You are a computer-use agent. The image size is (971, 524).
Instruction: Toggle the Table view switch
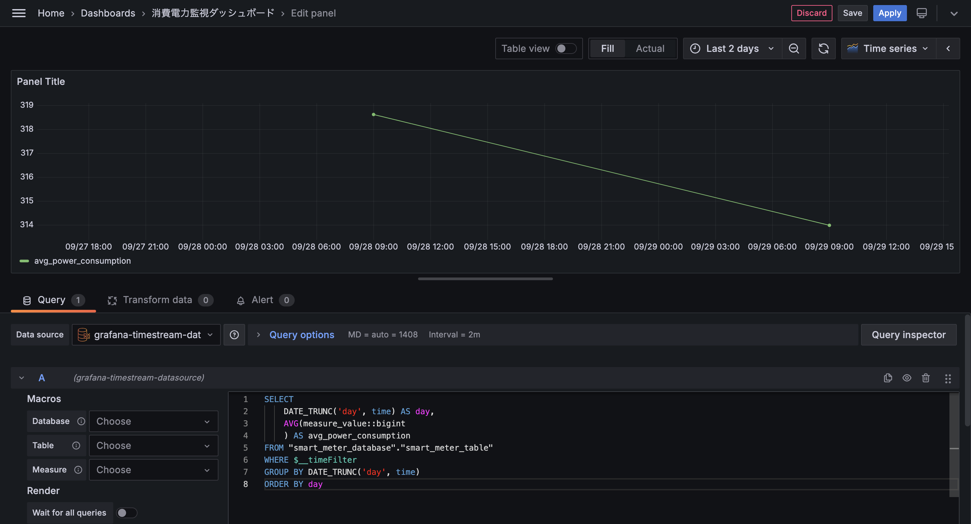(x=565, y=48)
